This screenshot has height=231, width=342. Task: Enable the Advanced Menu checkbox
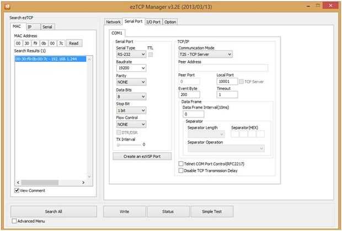tap(14, 221)
